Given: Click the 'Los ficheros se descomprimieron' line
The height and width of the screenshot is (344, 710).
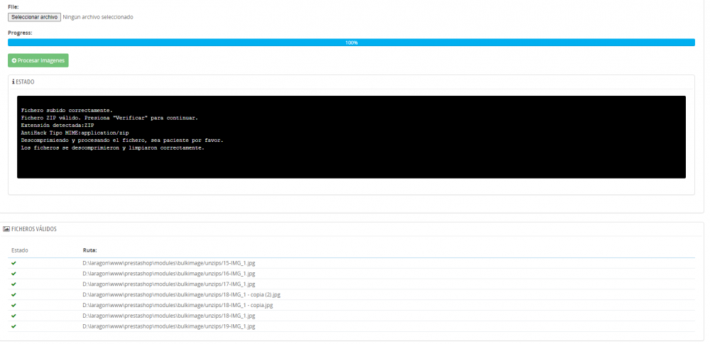Looking at the screenshot, I should tap(113, 148).
